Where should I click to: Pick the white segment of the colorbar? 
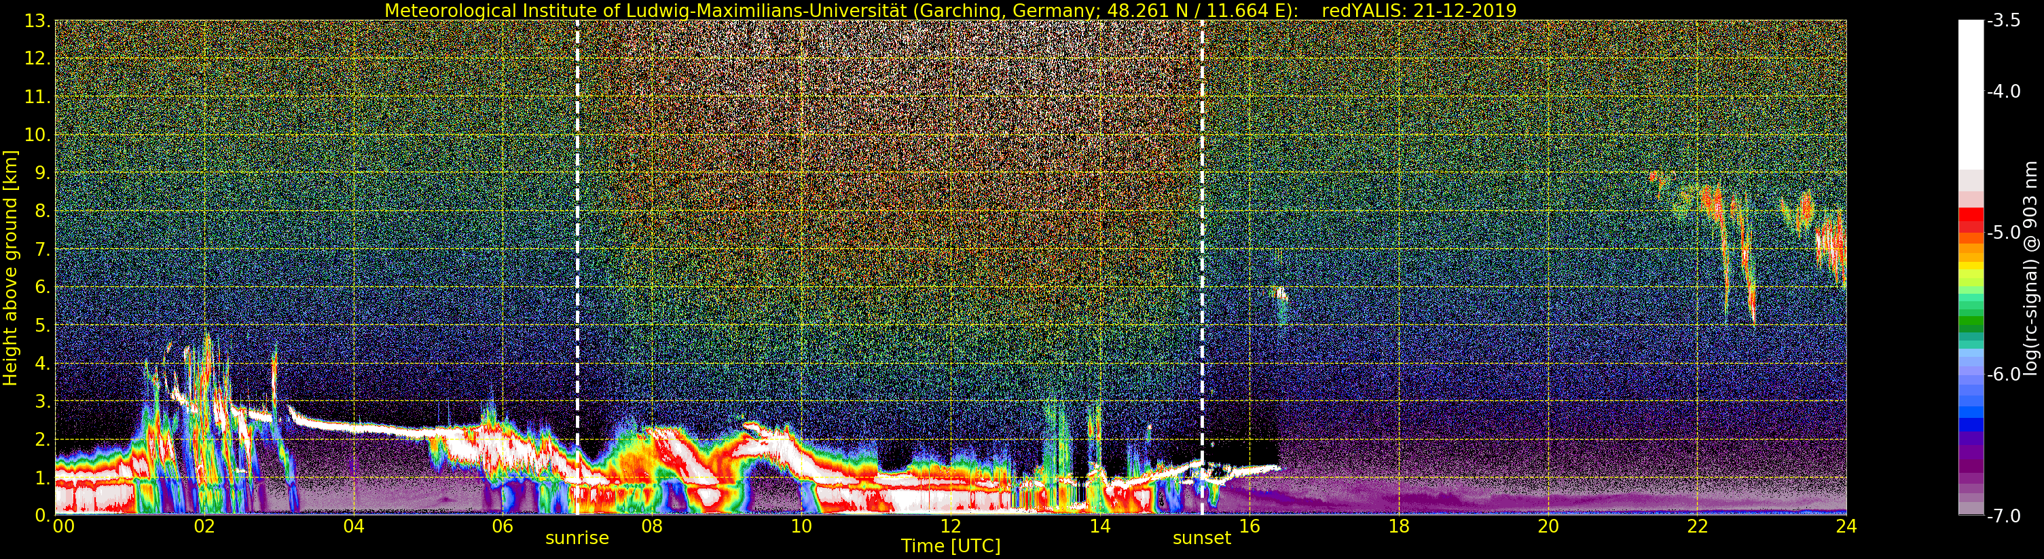pos(1971,95)
